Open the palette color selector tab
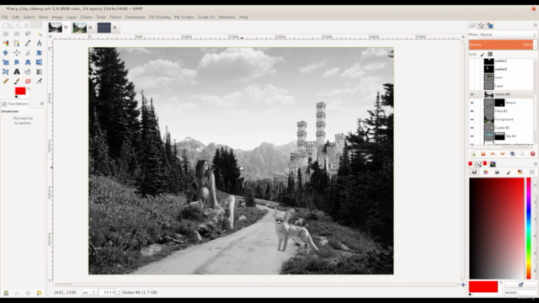Viewport: 539px width, 303px height. point(520,172)
